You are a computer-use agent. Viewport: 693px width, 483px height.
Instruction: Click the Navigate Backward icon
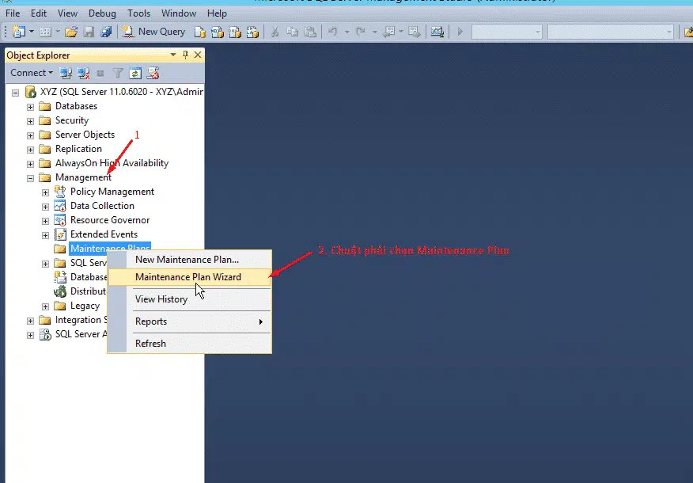(x=388, y=32)
